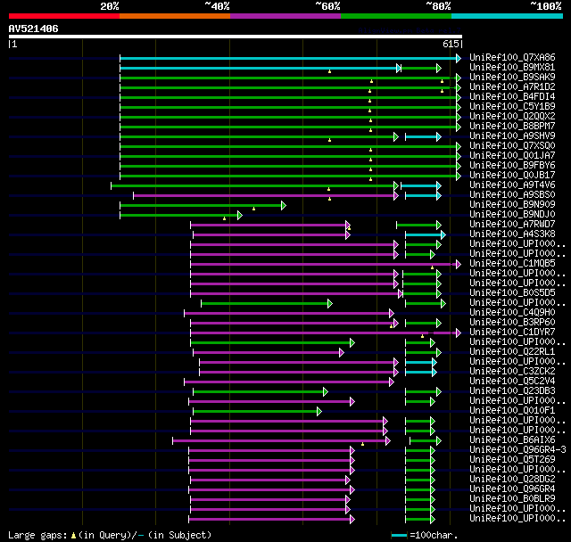Click the green alignment bar for Q01OF1

pyautogui.click(x=258, y=412)
